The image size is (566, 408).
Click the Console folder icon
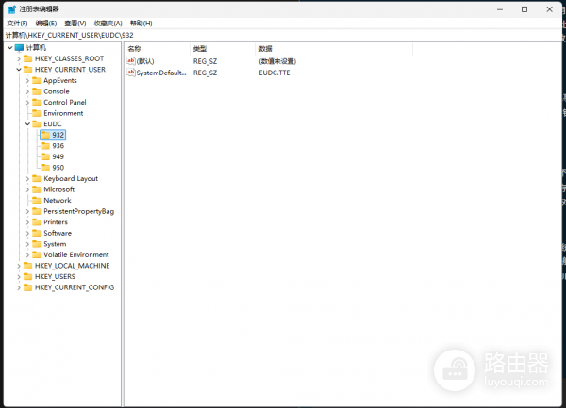tap(37, 91)
